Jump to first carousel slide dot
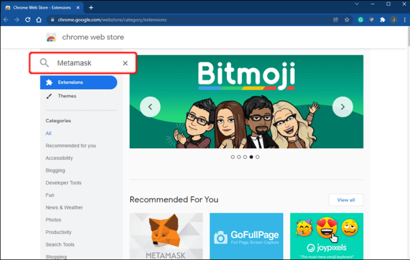The image size is (410, 260). point(233,157)
